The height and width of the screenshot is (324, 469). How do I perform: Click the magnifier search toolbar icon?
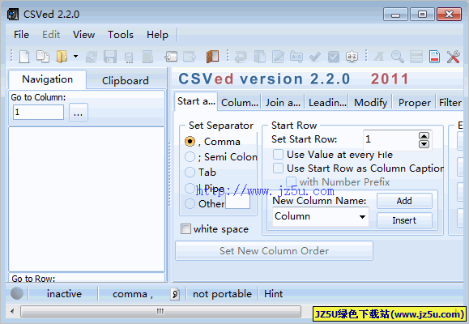pos(398,56)
